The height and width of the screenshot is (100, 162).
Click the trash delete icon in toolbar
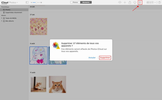coord(140,3)
